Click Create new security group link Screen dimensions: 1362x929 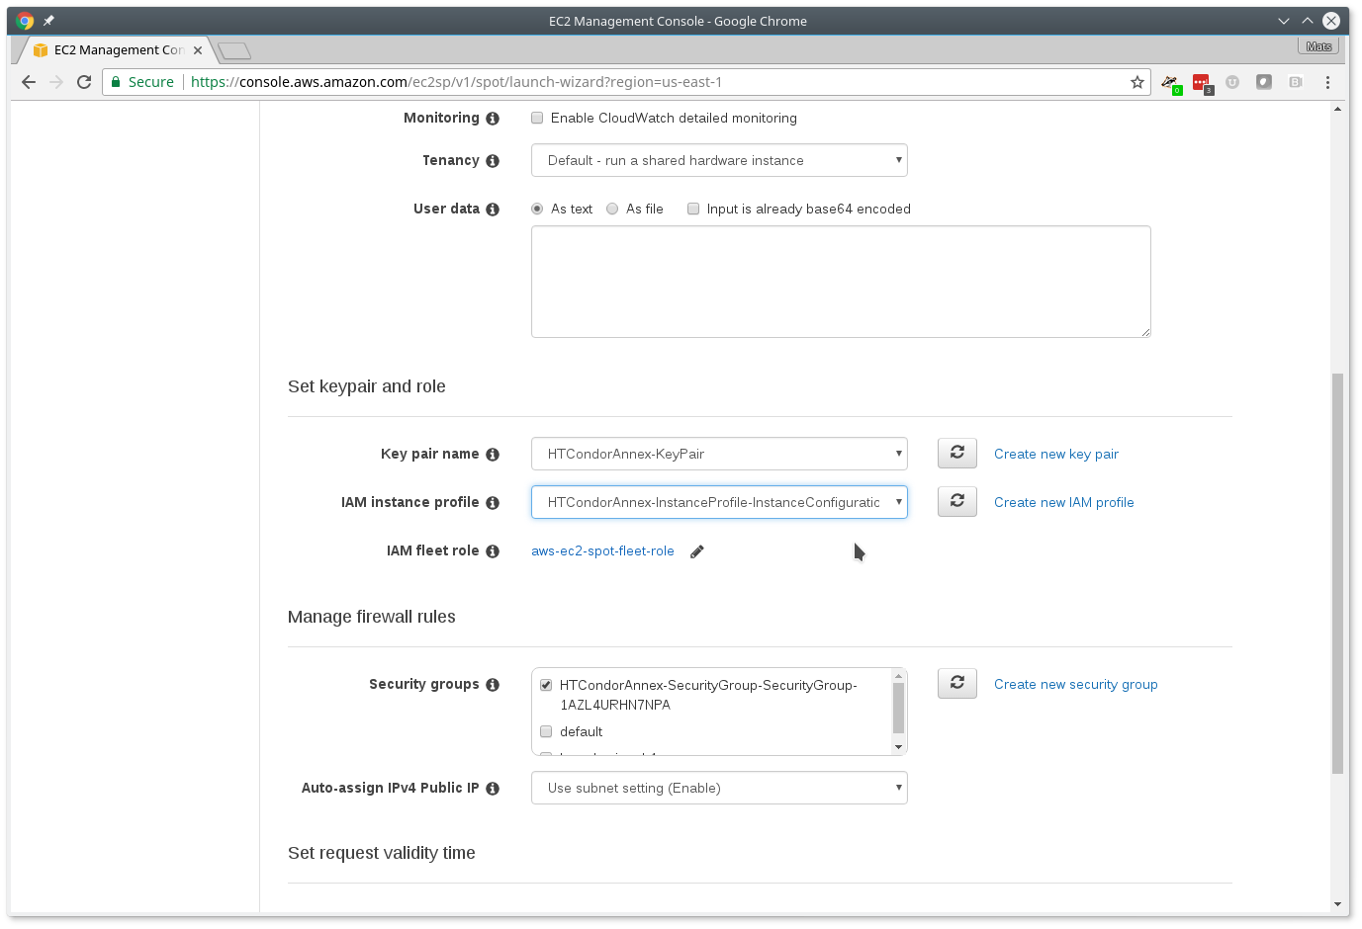tap(1076, 685)
